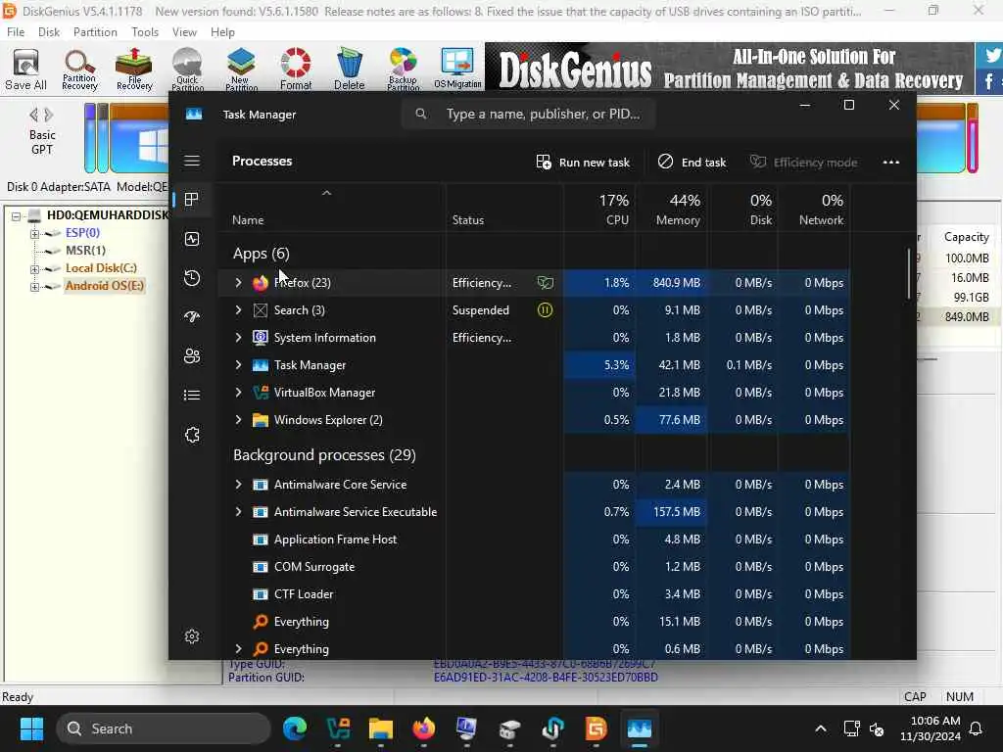Screen dimensions: 1003x752
Task: Expand the Local Disk(C:) tree node
Action: tap(34, 268)
